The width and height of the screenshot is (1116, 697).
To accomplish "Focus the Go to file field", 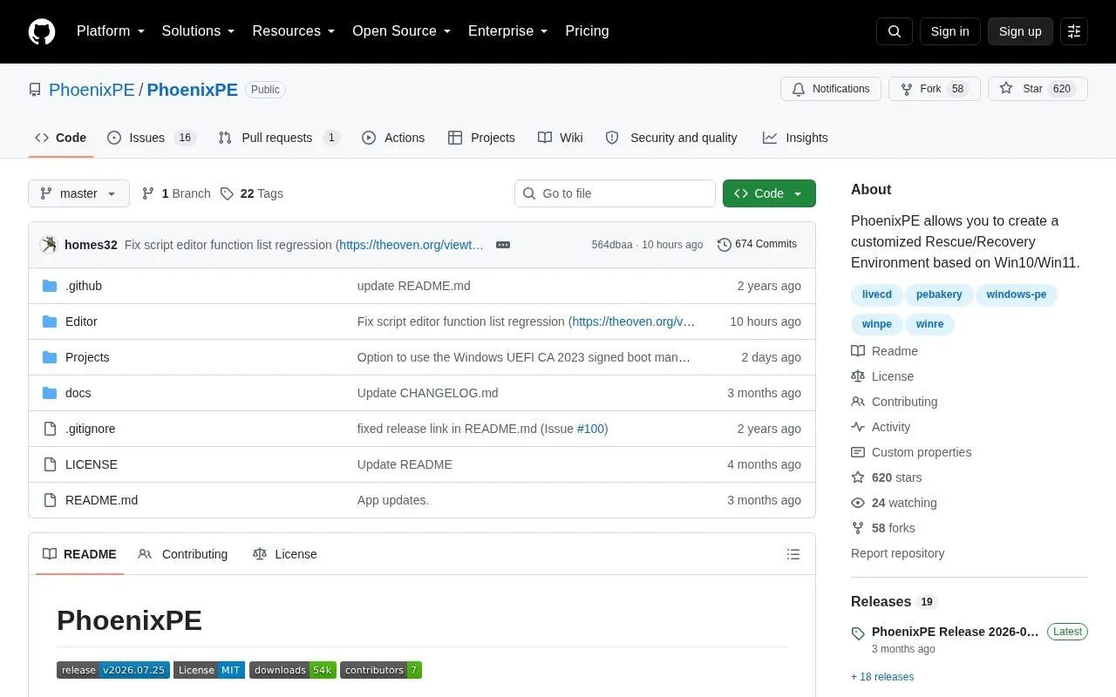I will [x=615, y=193].
